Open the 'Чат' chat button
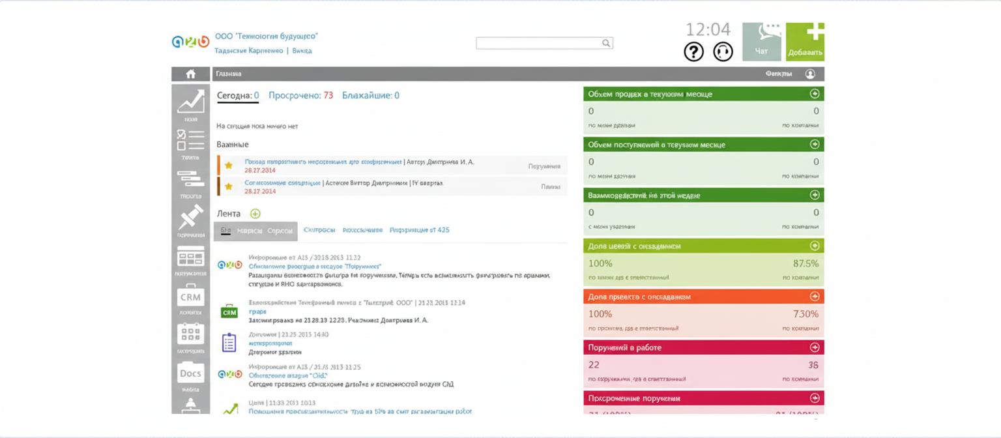 (x=761, y=42)
